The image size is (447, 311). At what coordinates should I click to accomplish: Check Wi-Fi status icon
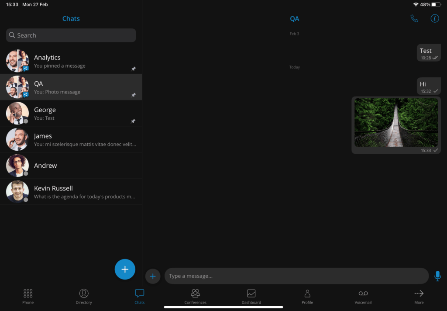coord(416,4)
